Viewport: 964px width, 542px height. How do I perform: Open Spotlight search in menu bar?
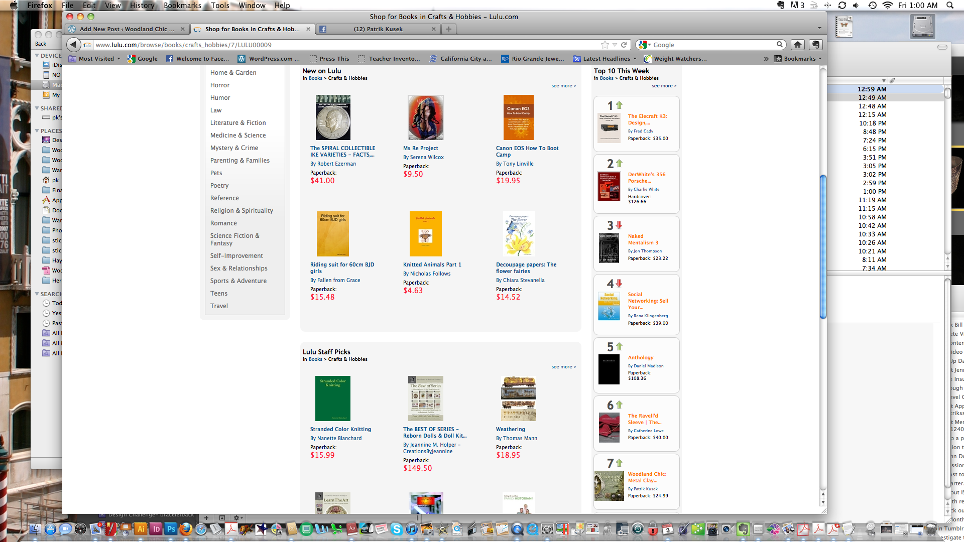950,5
